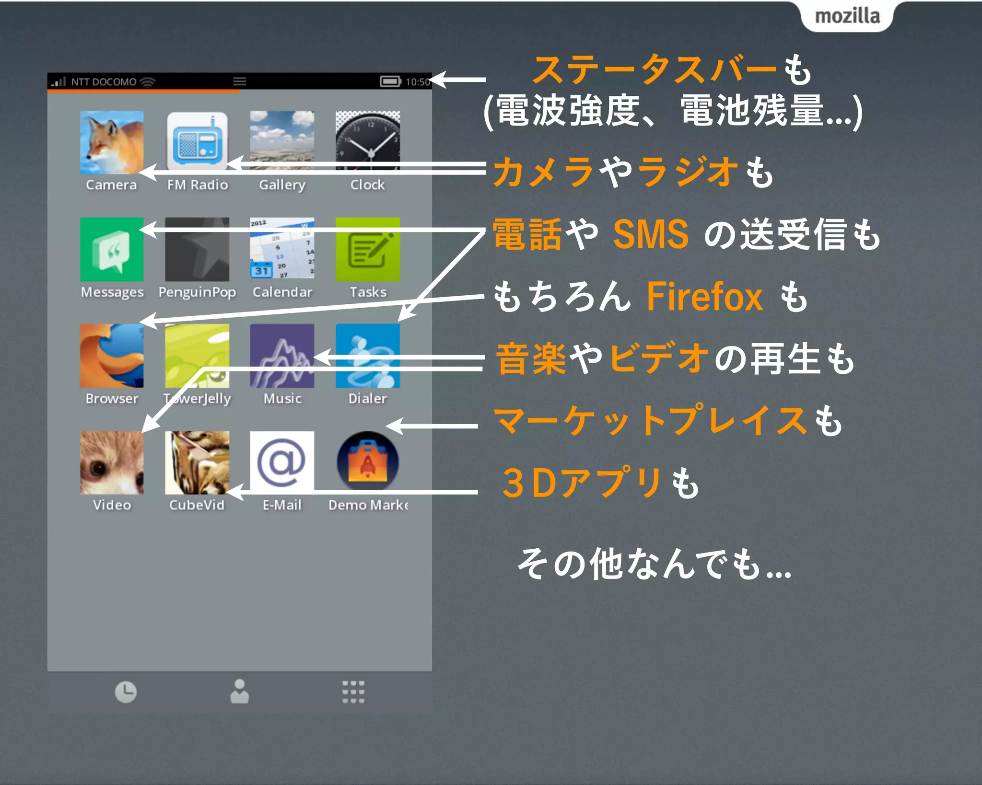This screenshot has width=982, height=785.
Task: Open contacts person icon in bottom dock
Action: 239,692
